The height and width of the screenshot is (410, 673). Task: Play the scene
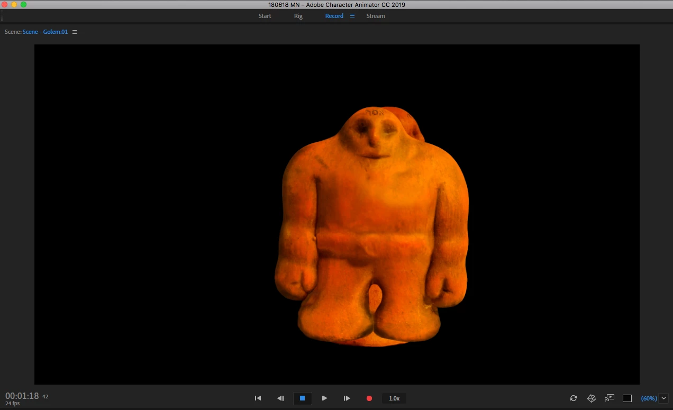325,398
